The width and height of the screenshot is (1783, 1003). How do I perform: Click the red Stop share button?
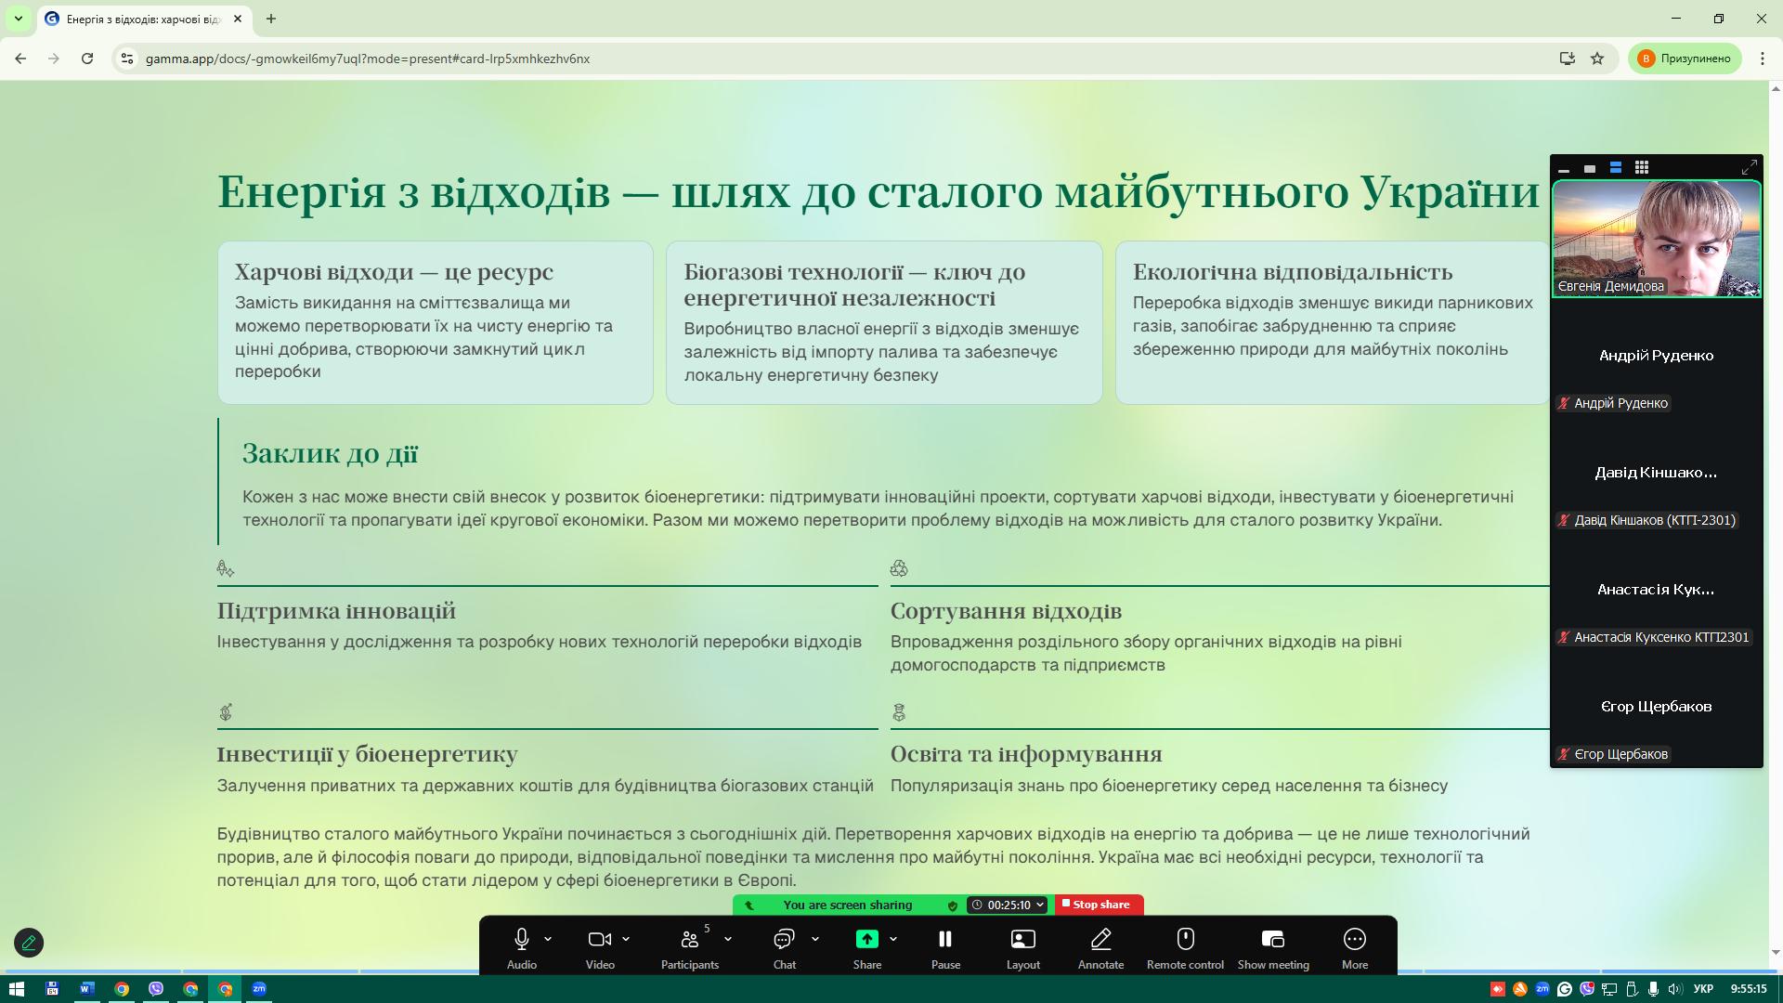1099,905
